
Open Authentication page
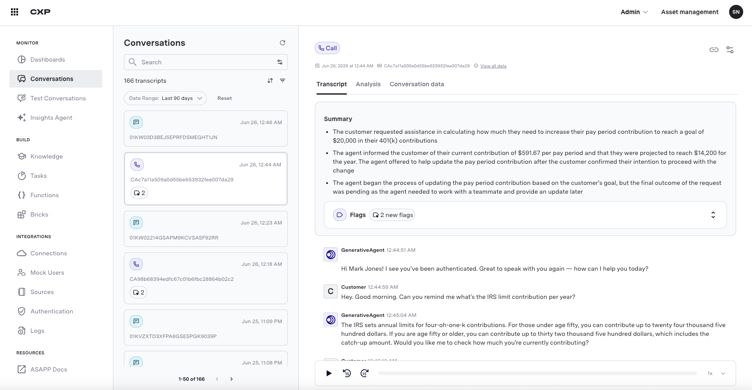(x=56, y=311)
